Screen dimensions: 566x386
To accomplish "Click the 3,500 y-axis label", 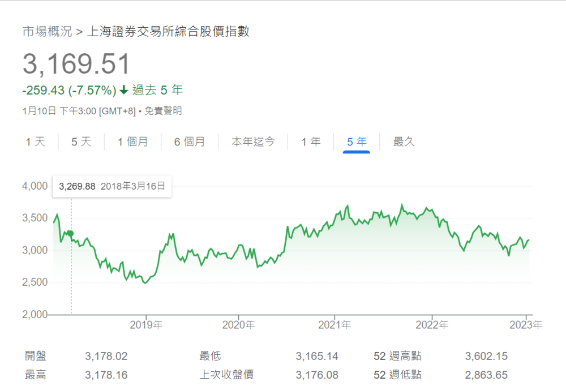I will point(35,218).
